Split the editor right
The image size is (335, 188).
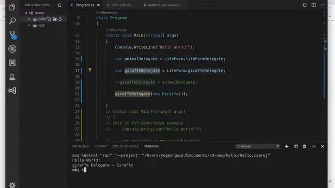coord(314,5)
